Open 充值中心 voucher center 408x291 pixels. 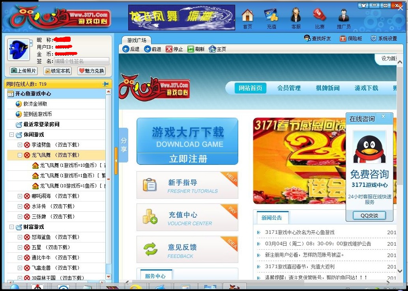click(x=187, y=217)
